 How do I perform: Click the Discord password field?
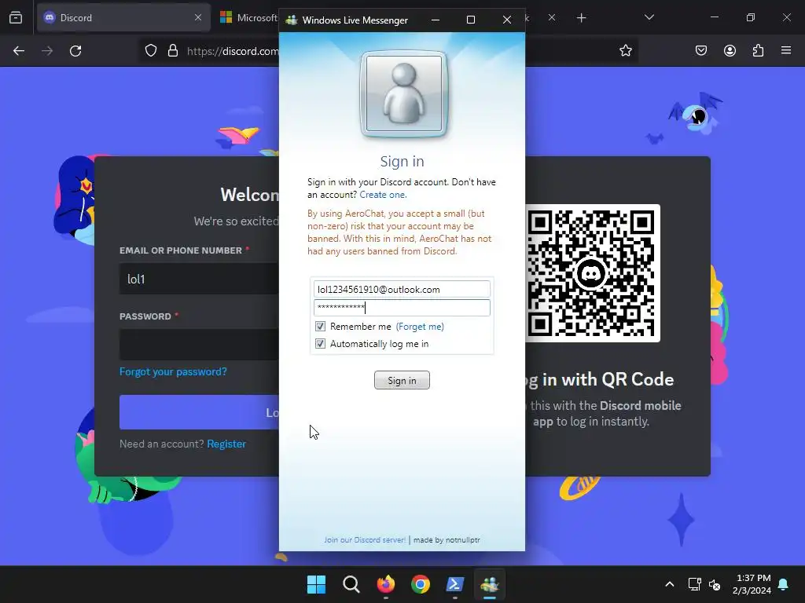point(199,345)
